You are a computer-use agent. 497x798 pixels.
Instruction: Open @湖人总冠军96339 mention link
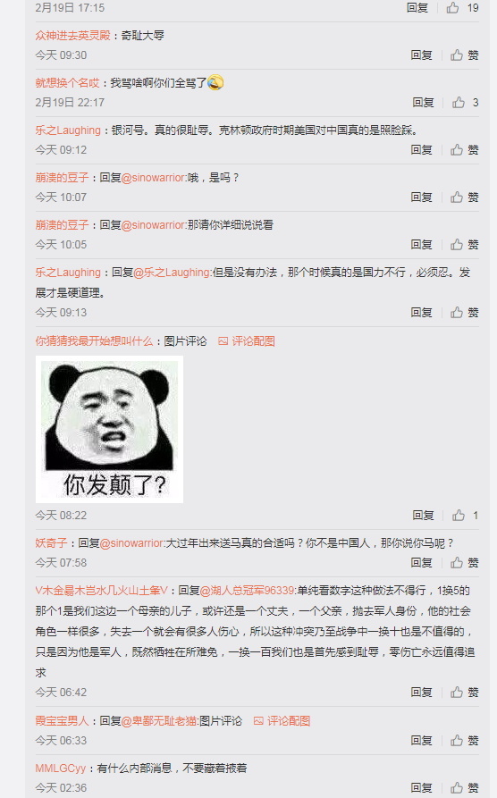[248, 591]
